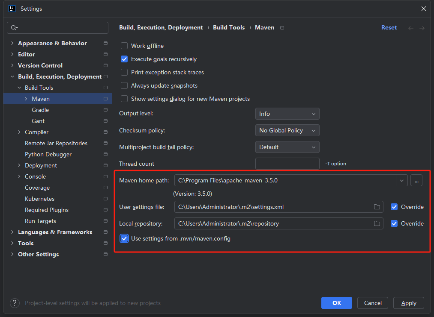
Task: Click the search magnifier icon in settings search
Action: [14, 28]
